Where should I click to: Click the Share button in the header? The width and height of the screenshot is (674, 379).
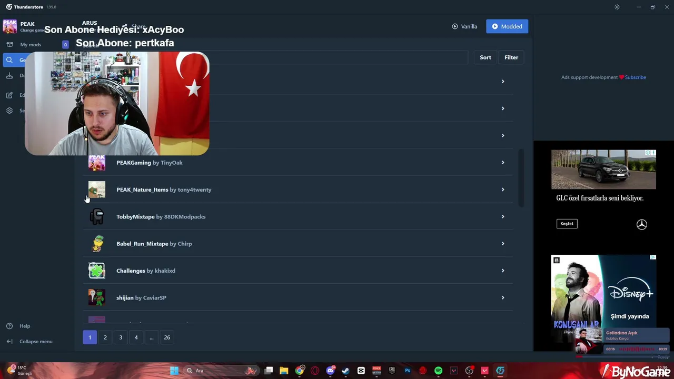(134, 26)
